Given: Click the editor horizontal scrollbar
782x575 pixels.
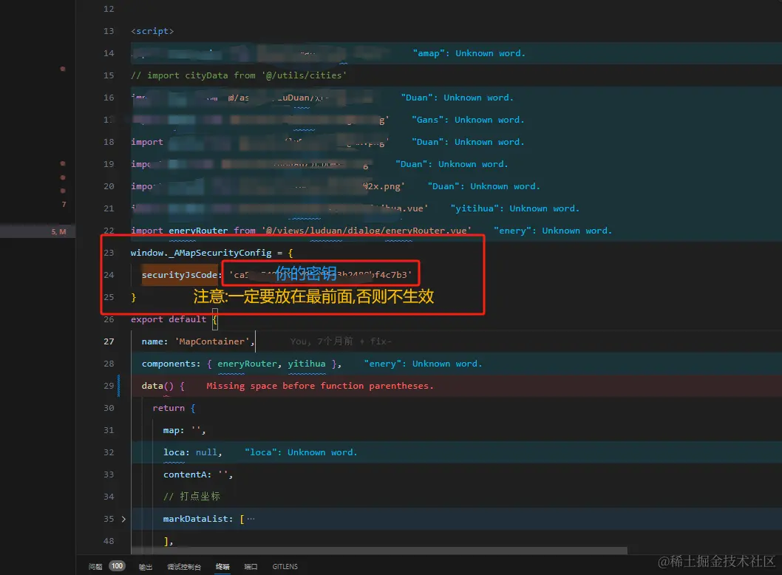Looking at the screenshot, I should click(x=379, y=551).
